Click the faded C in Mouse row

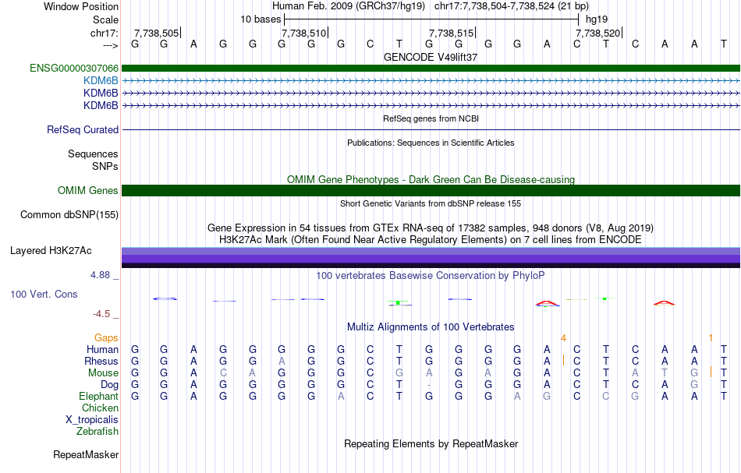click(x=223, y=373)
